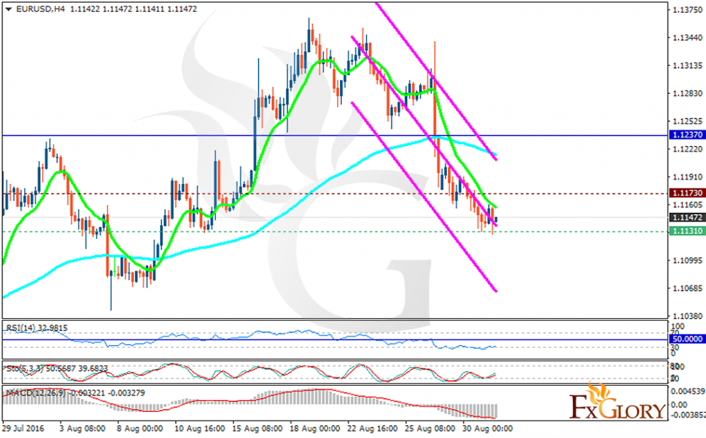Select the RSI(14) 32.9815 indicator label
The width and height of the screenshot is (706, 438).
pos(37,328)
